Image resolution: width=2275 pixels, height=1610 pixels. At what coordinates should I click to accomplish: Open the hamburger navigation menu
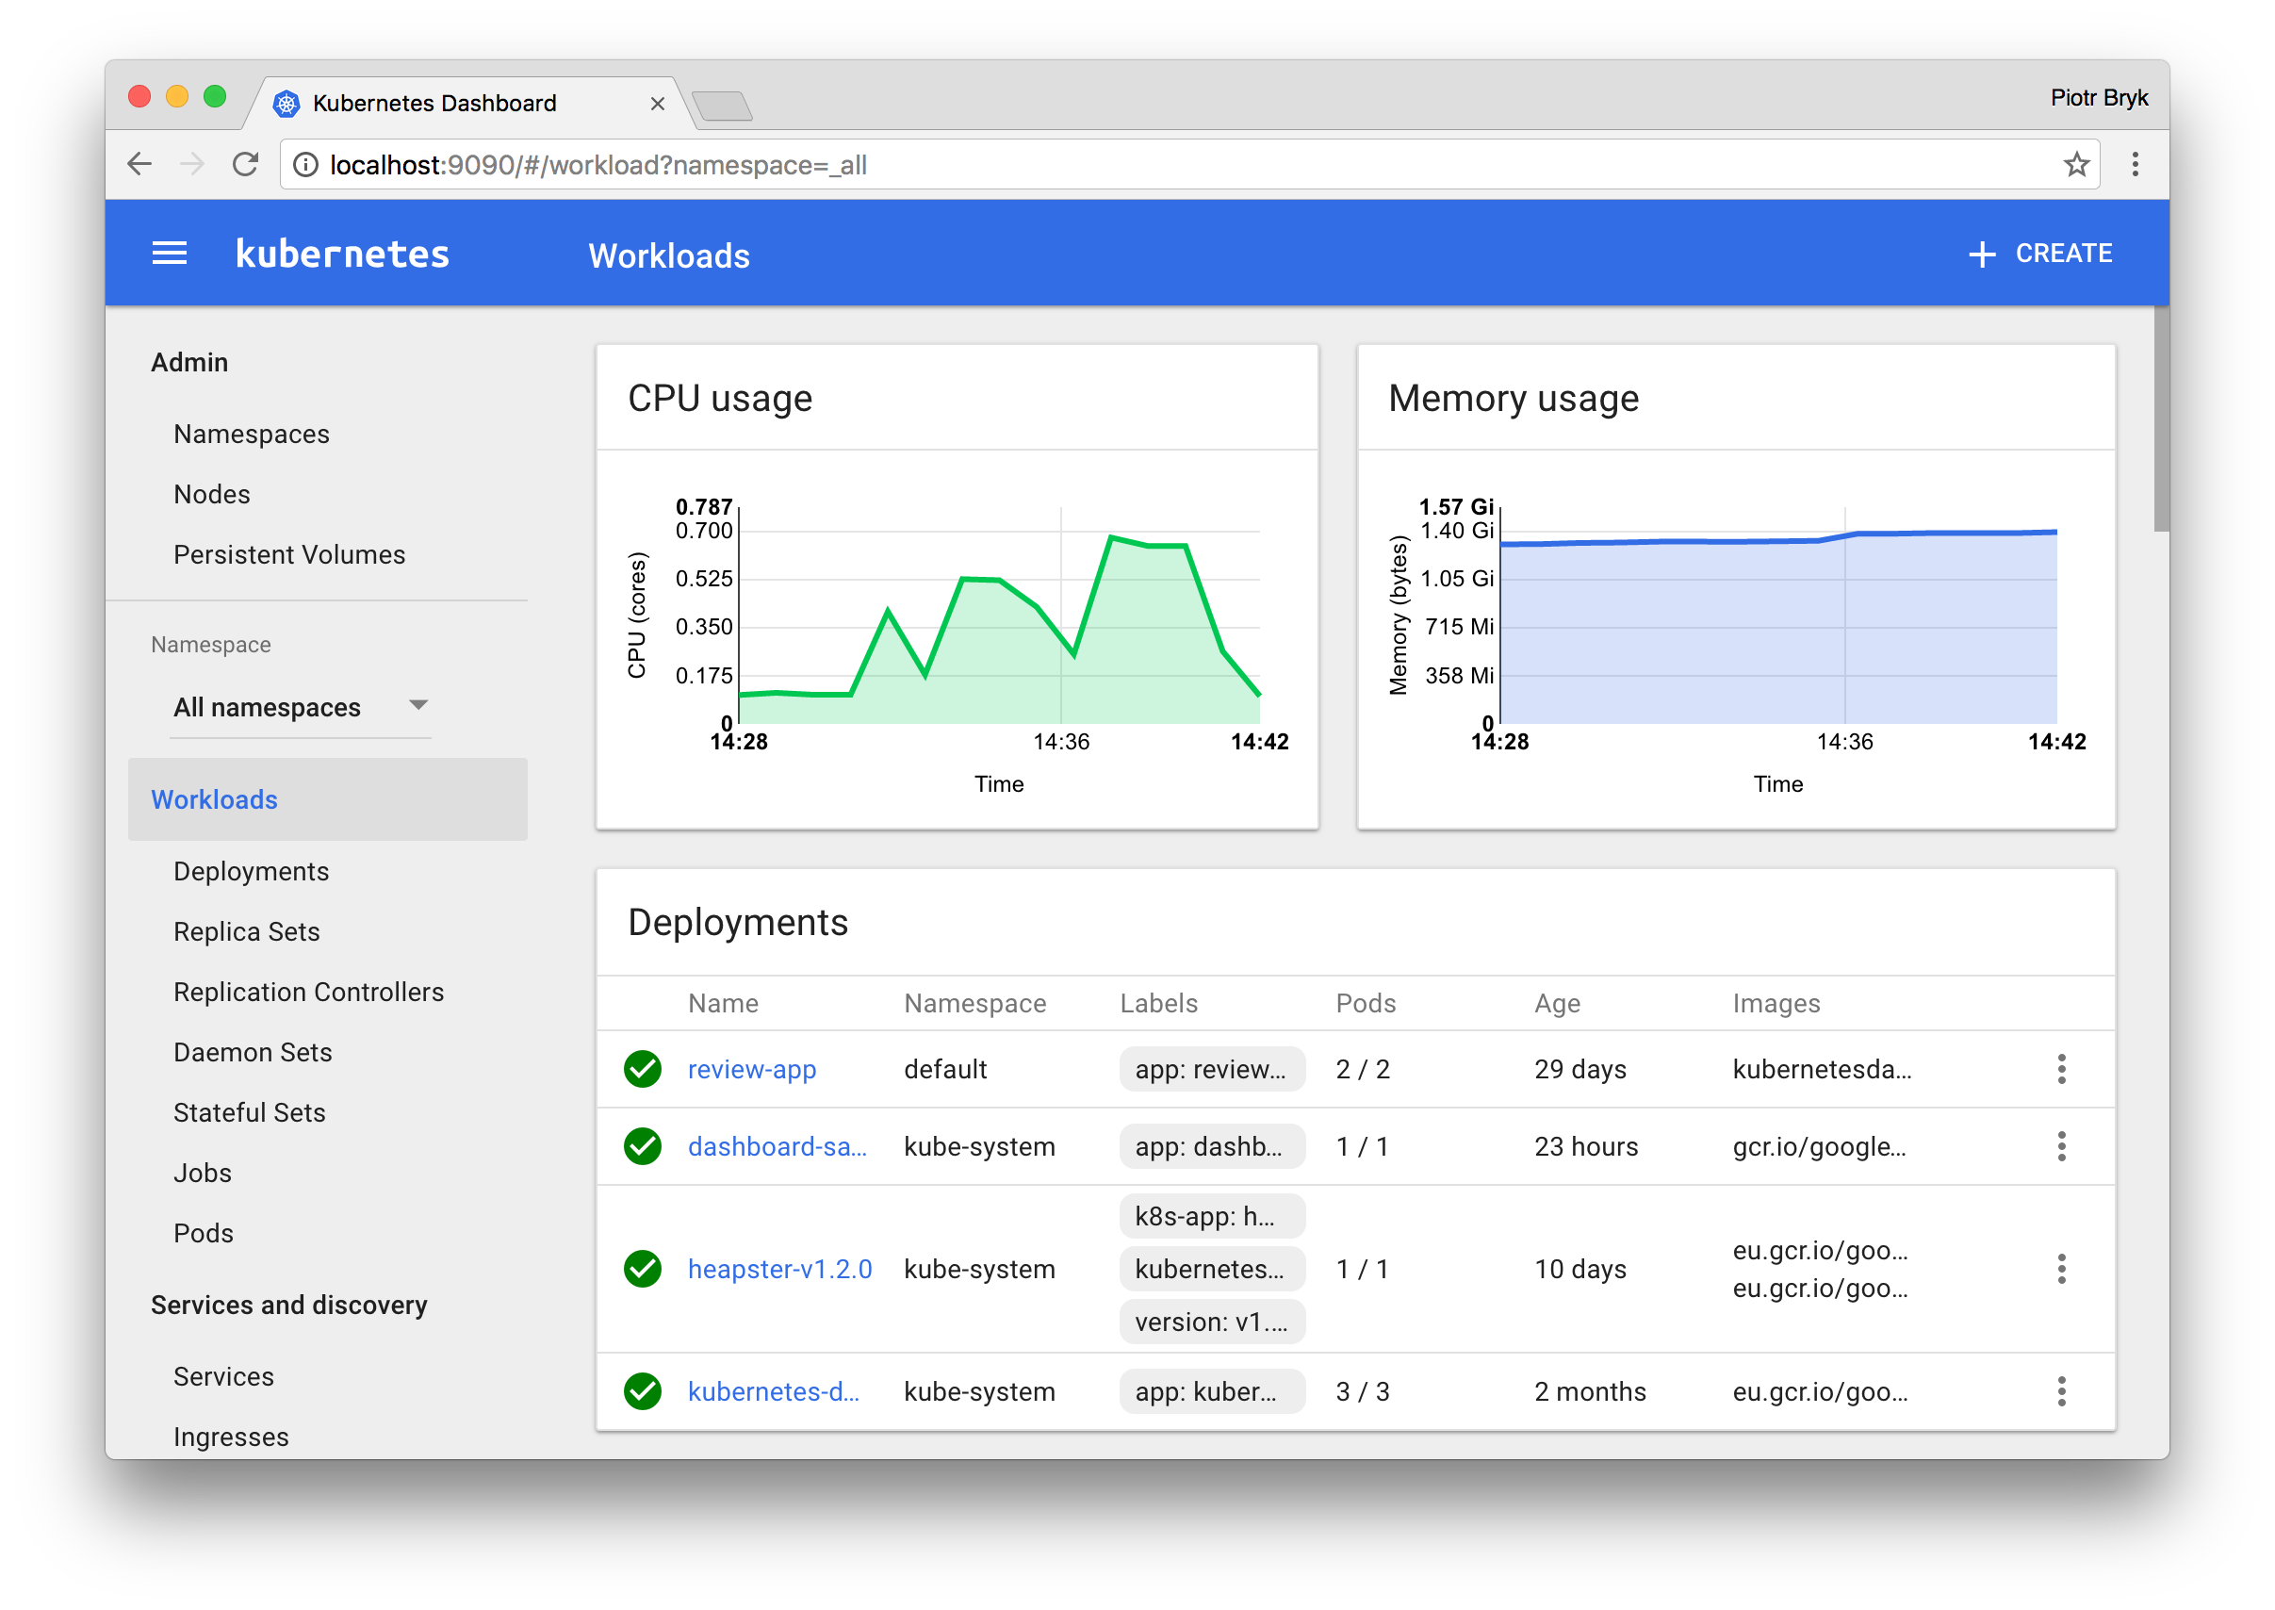pyautogui.click(x=169, y=254)
